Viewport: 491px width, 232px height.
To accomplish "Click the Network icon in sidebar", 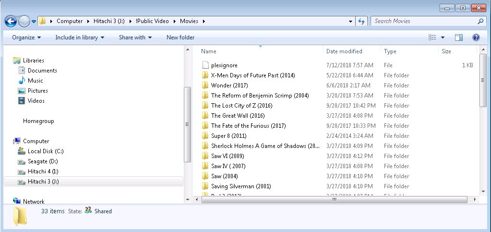I will [x=17, y=201].
